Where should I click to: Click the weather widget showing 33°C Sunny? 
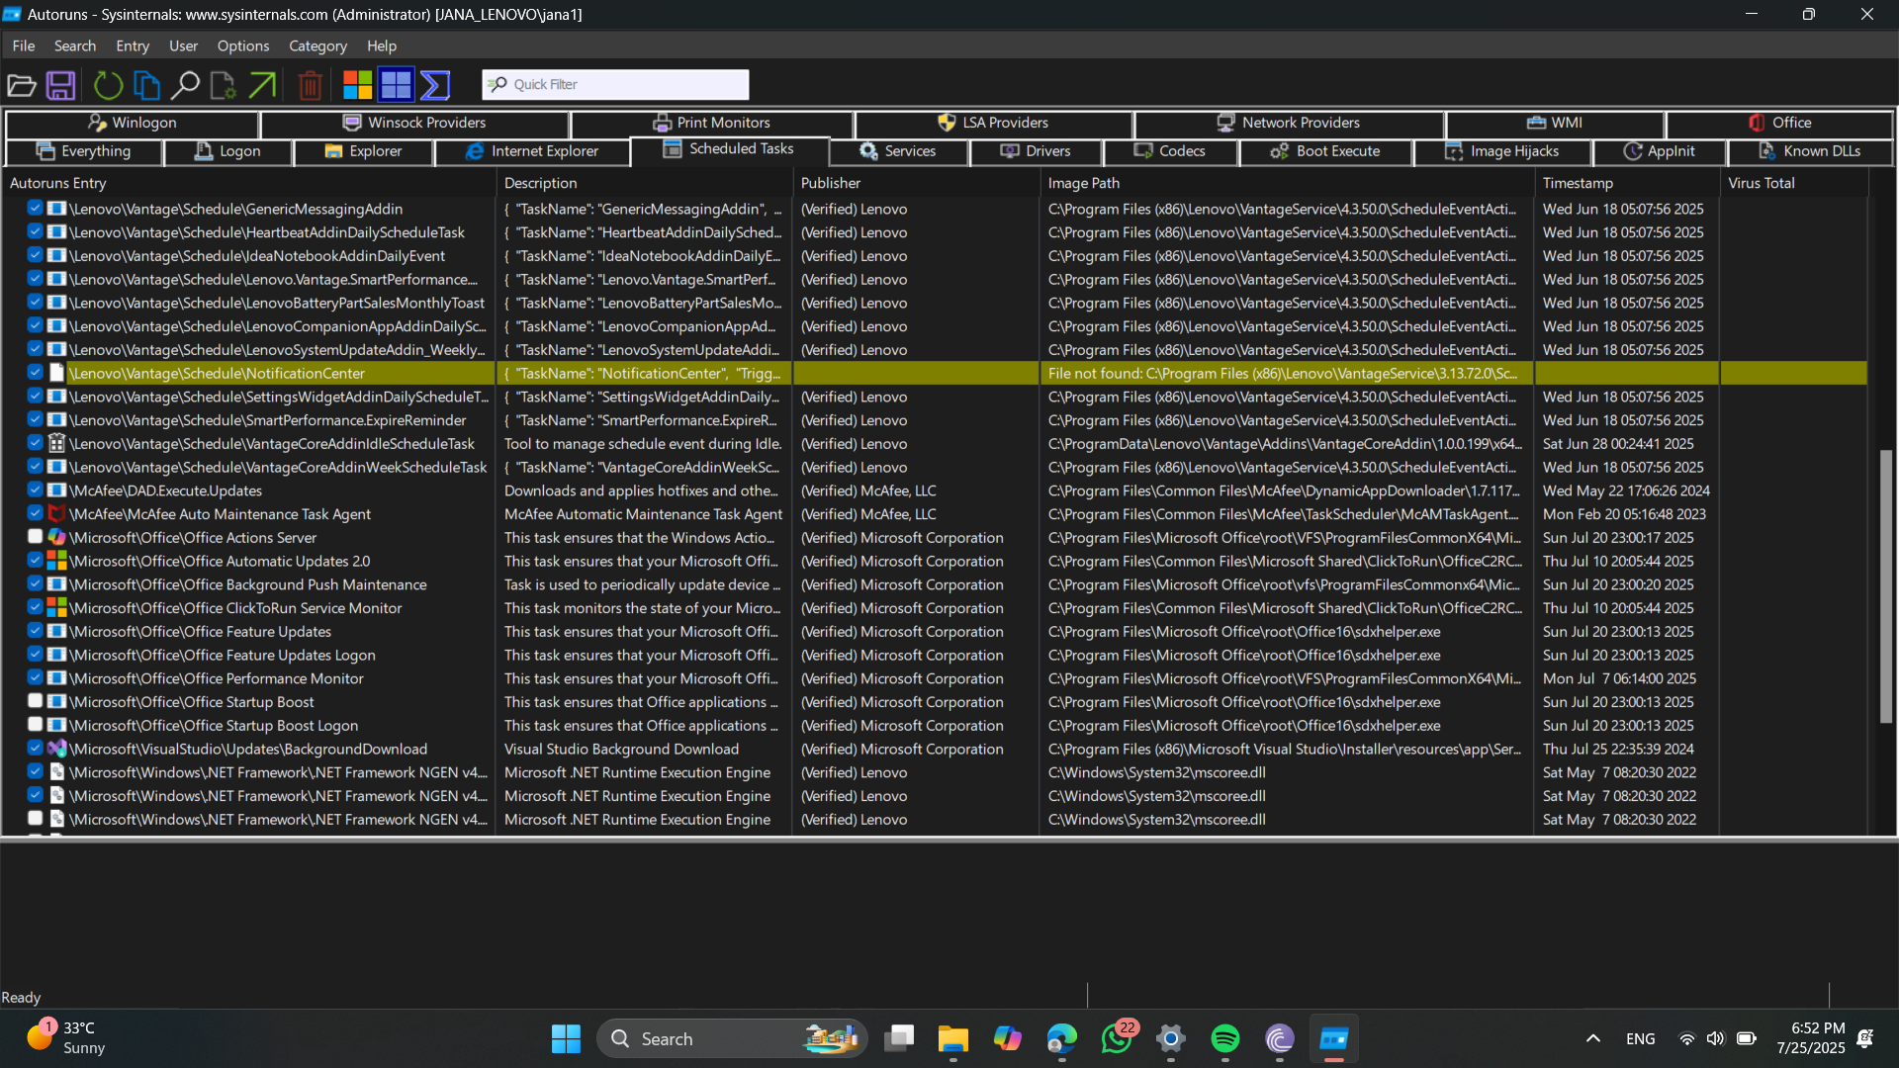[x=65, y=1037]
